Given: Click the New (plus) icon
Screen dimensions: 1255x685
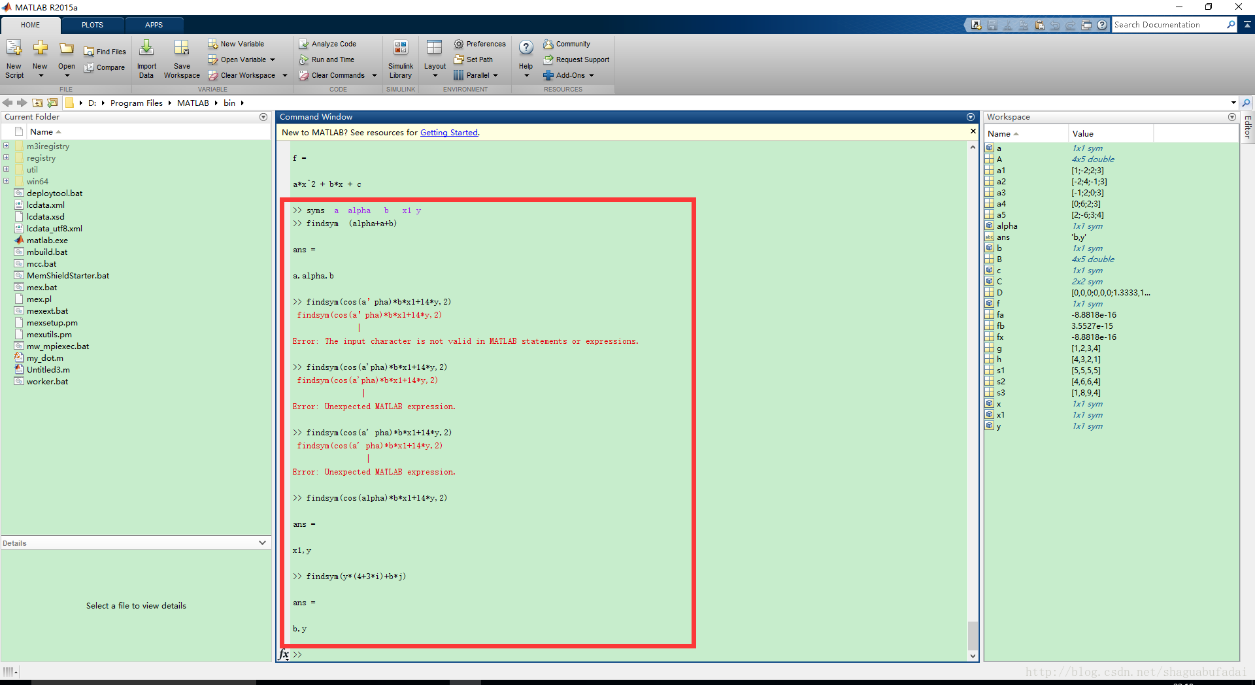Looking at the screenshot, I should click(x=40, y=48).
